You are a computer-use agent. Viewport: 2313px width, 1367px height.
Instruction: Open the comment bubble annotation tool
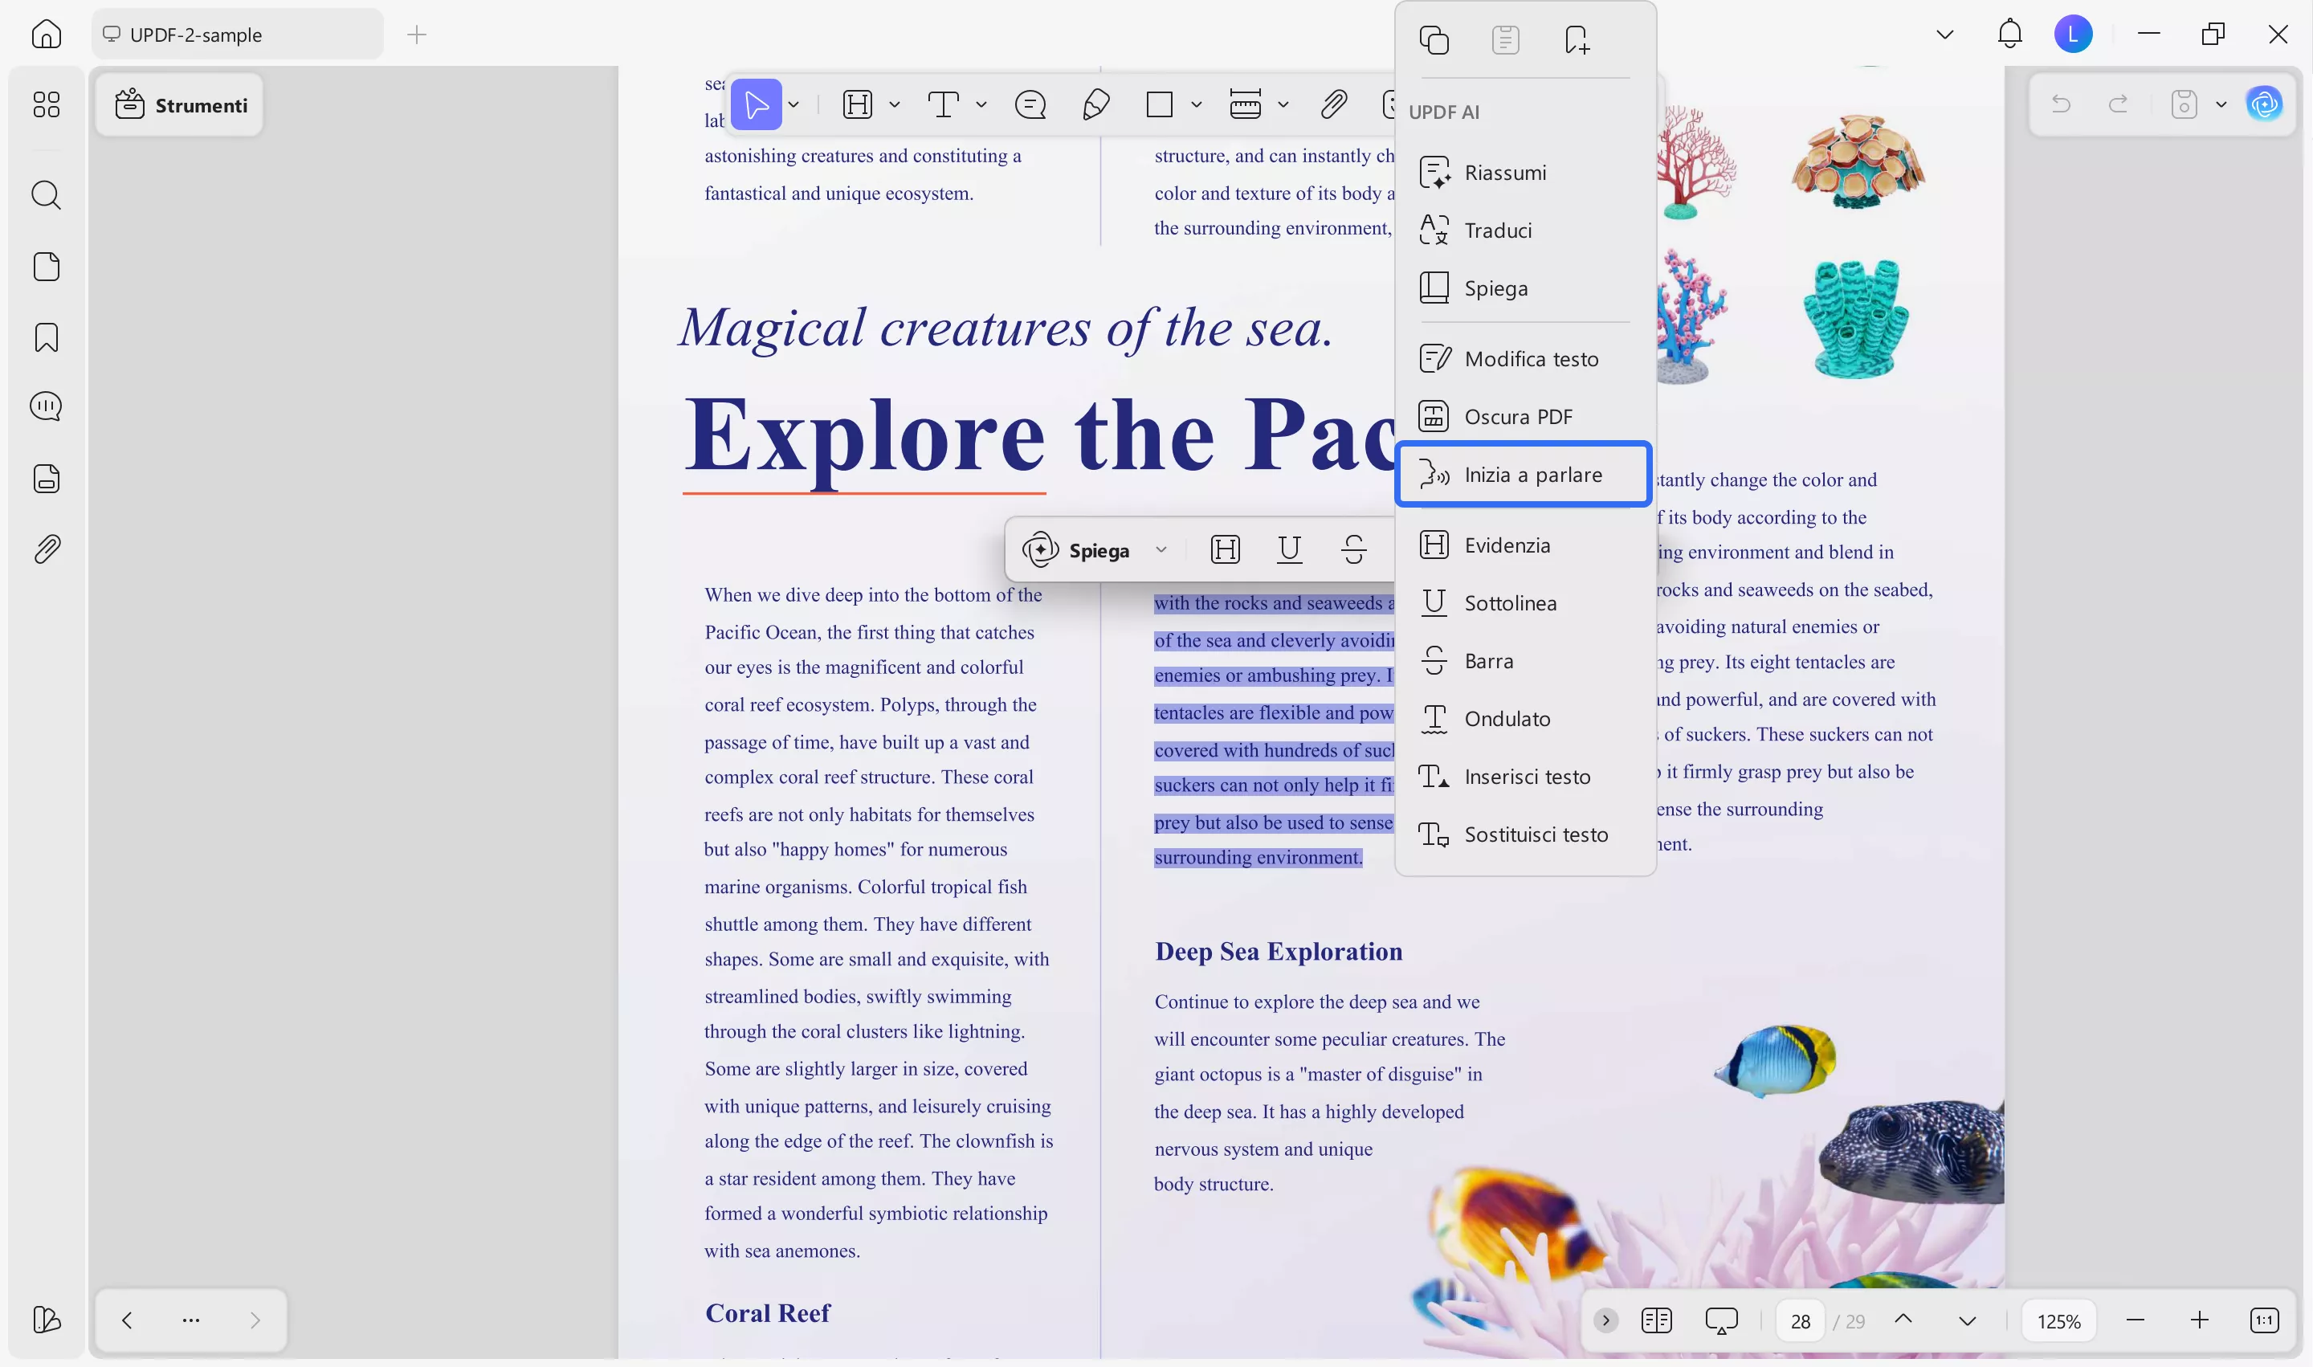click(x=1030, y=105)
